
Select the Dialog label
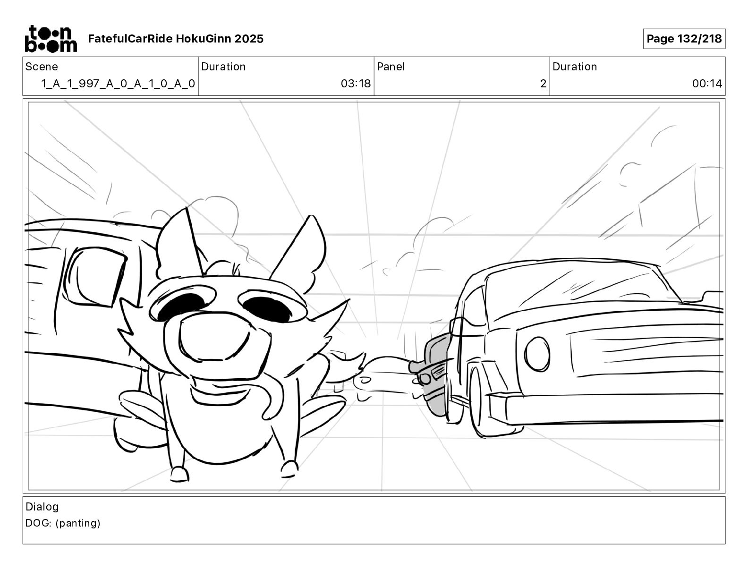pos(42,507)
